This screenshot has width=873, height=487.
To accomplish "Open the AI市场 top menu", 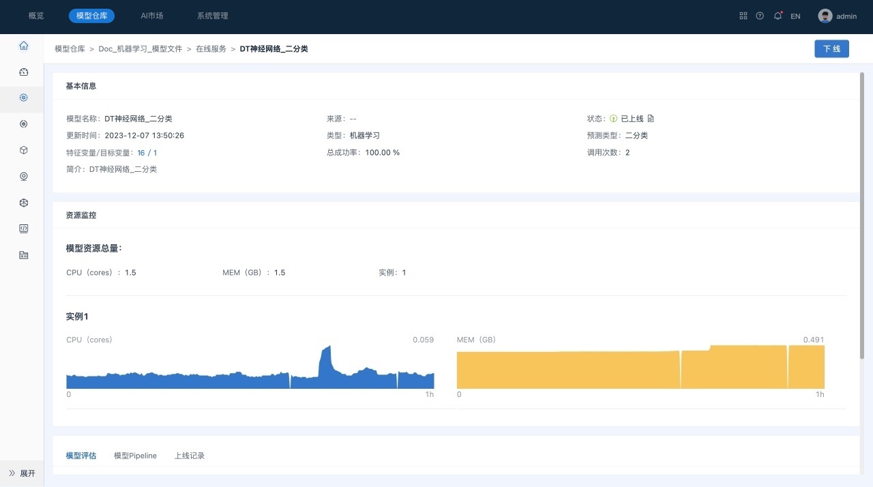I will (x=152, y=16).
